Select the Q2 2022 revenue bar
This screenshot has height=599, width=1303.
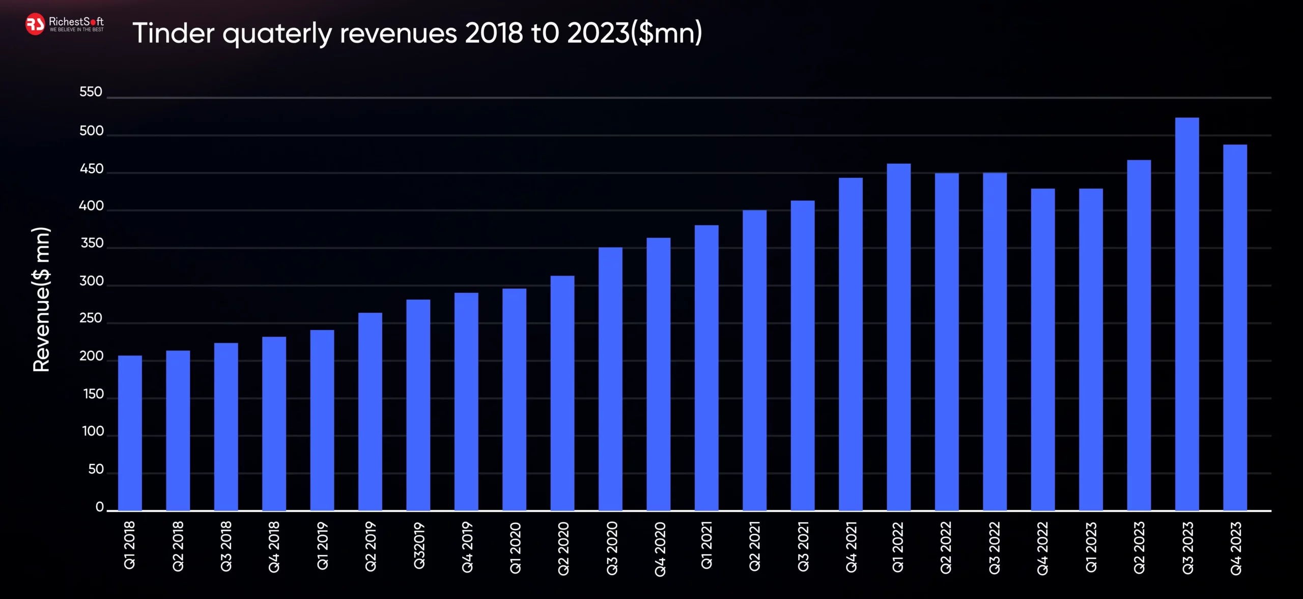(x=947, y=342)
